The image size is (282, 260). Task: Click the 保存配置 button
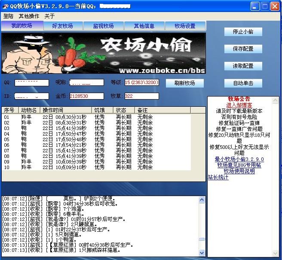coord(243,49)
